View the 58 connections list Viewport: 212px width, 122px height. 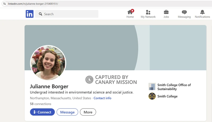41,104
